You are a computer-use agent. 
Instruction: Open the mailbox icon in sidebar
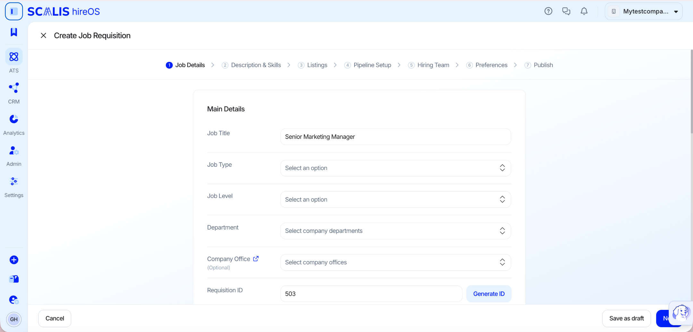tap(14, 279)
